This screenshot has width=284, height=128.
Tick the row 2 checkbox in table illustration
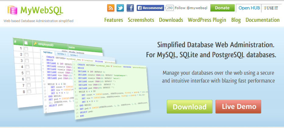click(x=26, y=54)
